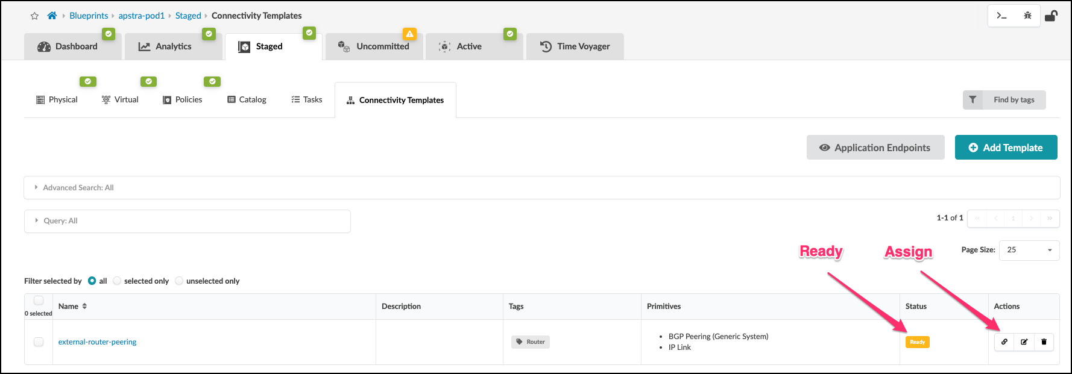Click the Add Template button
The height and width of the screenshot is (374, 1072).
(1006, 148)
